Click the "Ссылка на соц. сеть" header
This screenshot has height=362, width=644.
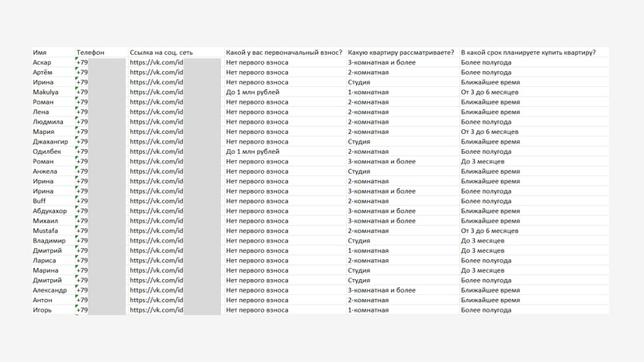click(x=161, y=53)
